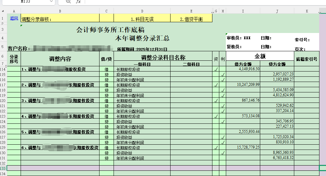Expand the name box dropdown arrow
Image resolution: width=326 pixels, height=176 pixels.
point(51,2)
